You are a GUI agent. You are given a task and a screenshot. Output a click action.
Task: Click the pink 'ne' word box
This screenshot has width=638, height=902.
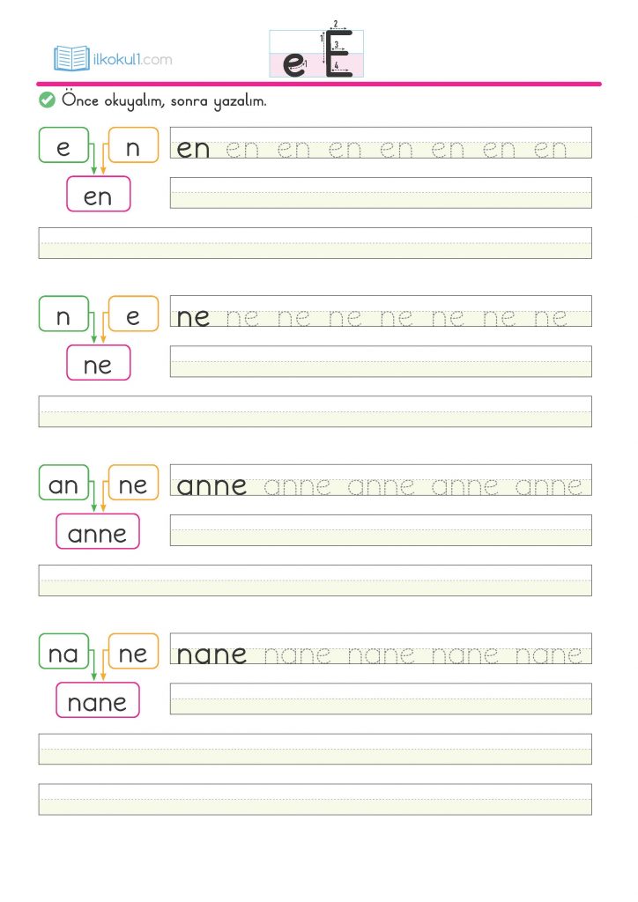tap(98, 364)
